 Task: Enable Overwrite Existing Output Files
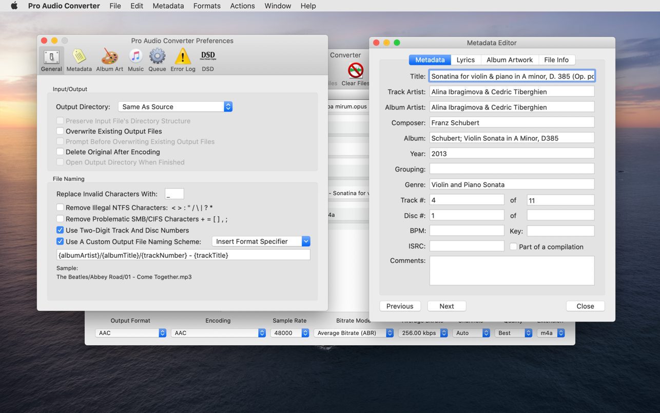60,131
